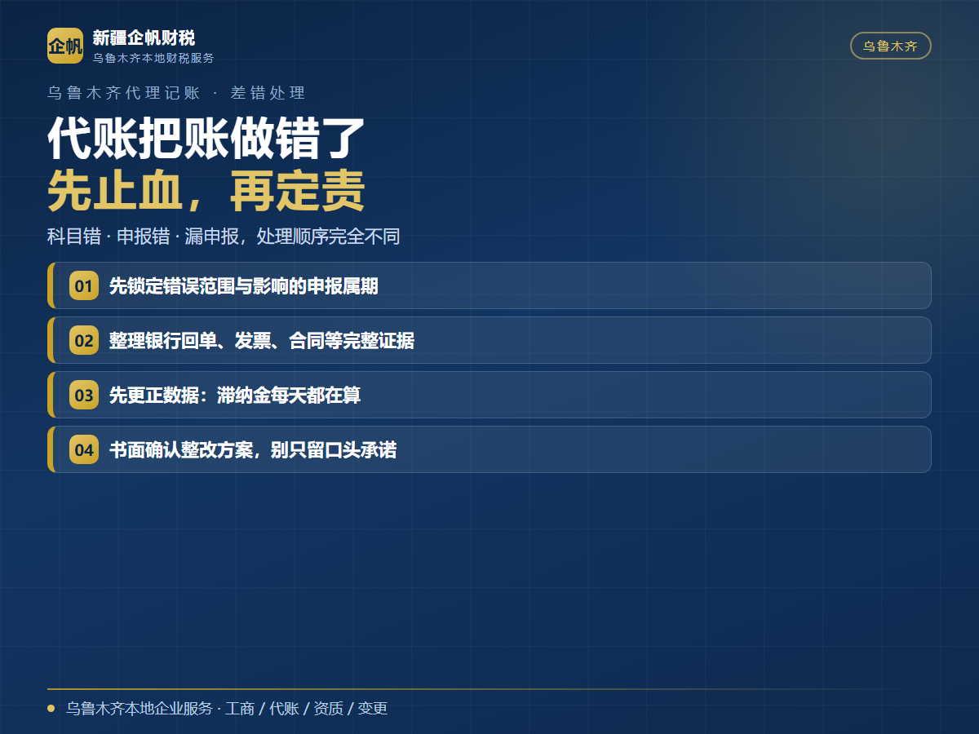Click the text 先锁定错误范围与影响的申报属期
Image resolution: width=979 pixels, height=734 pixels.
click(x=244, y=286)
